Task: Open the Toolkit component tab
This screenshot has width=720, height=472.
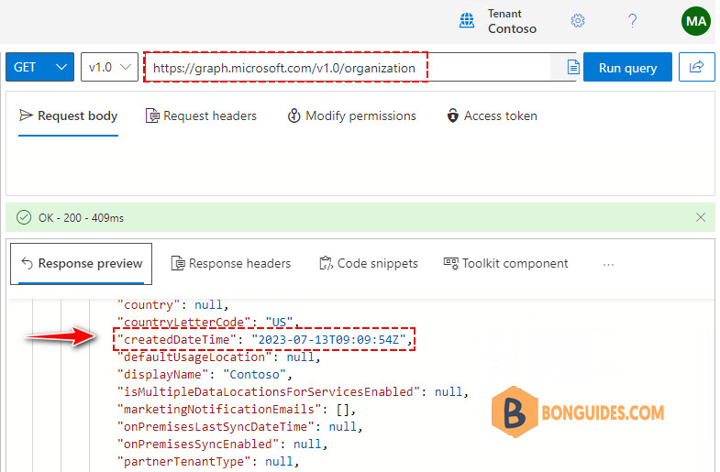Action: pyautogui.click(x=506, y=264)
